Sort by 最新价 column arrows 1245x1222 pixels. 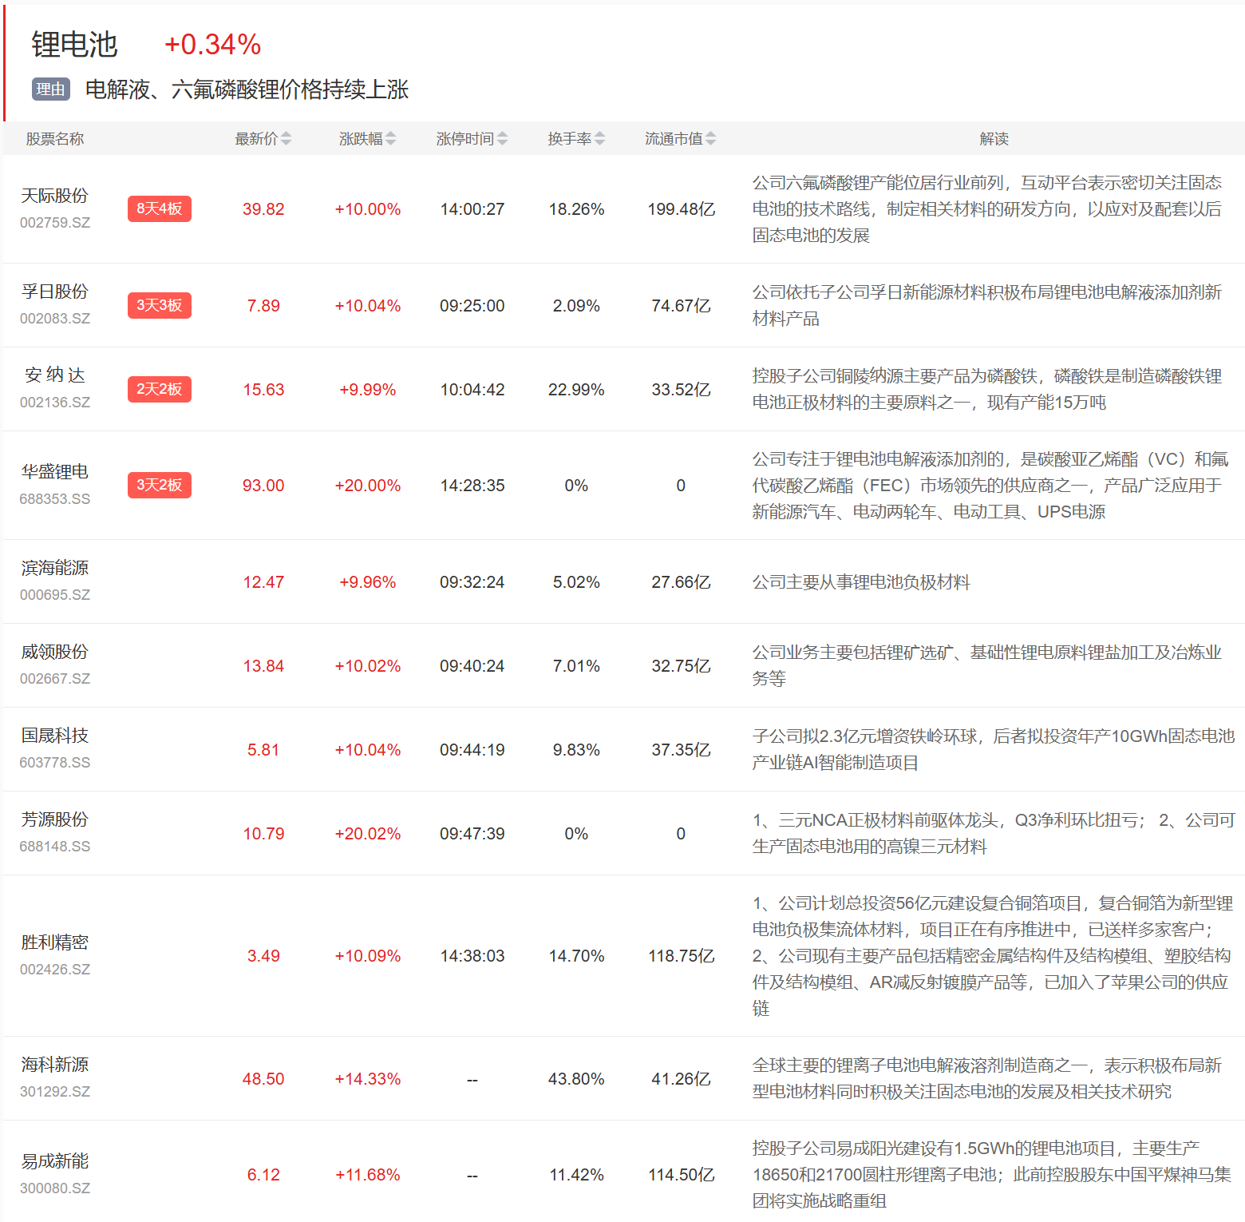click(286, 139)
